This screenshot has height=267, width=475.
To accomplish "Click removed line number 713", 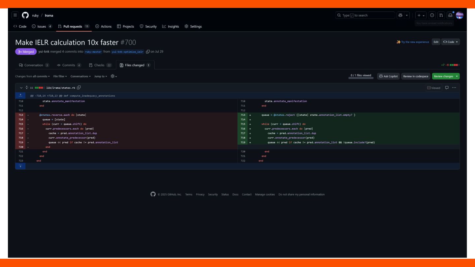I will [21, 115].
